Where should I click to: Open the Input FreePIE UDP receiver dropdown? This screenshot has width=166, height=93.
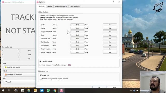20,67
